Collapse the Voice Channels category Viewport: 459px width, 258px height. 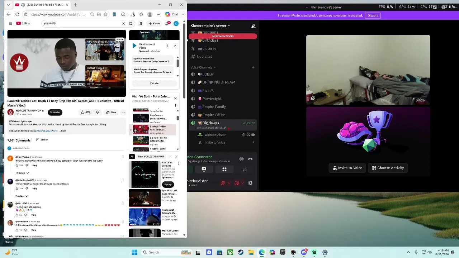click(203, 67)
